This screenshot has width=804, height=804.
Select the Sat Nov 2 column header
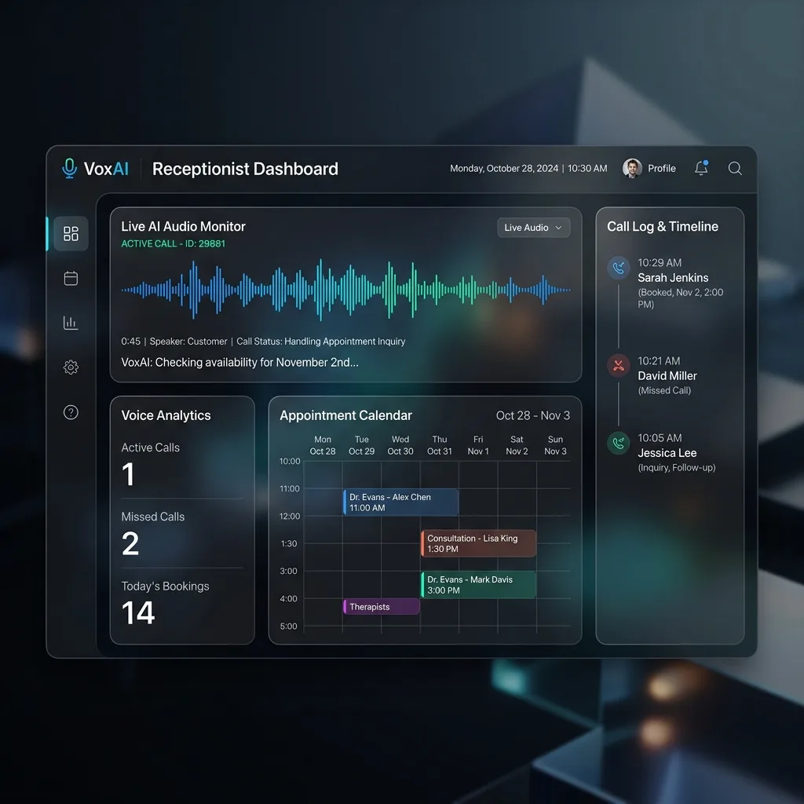(517, 445)
